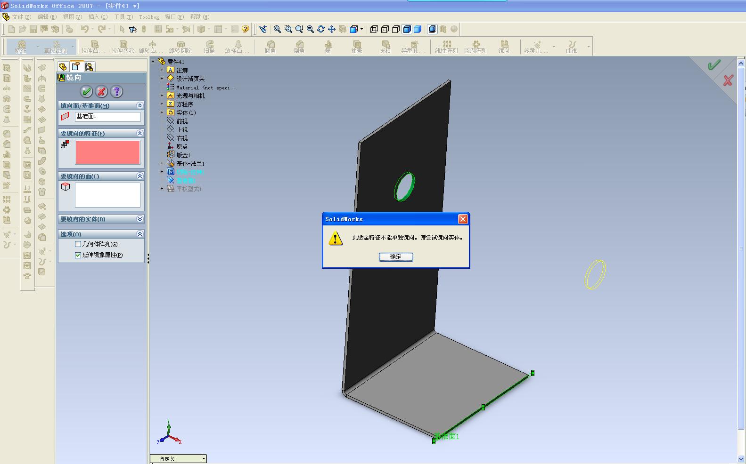Click the SolidWorks Help toolbar icon
The height and width of the screenshot is (464, 746).
click(x=246, y=29)
